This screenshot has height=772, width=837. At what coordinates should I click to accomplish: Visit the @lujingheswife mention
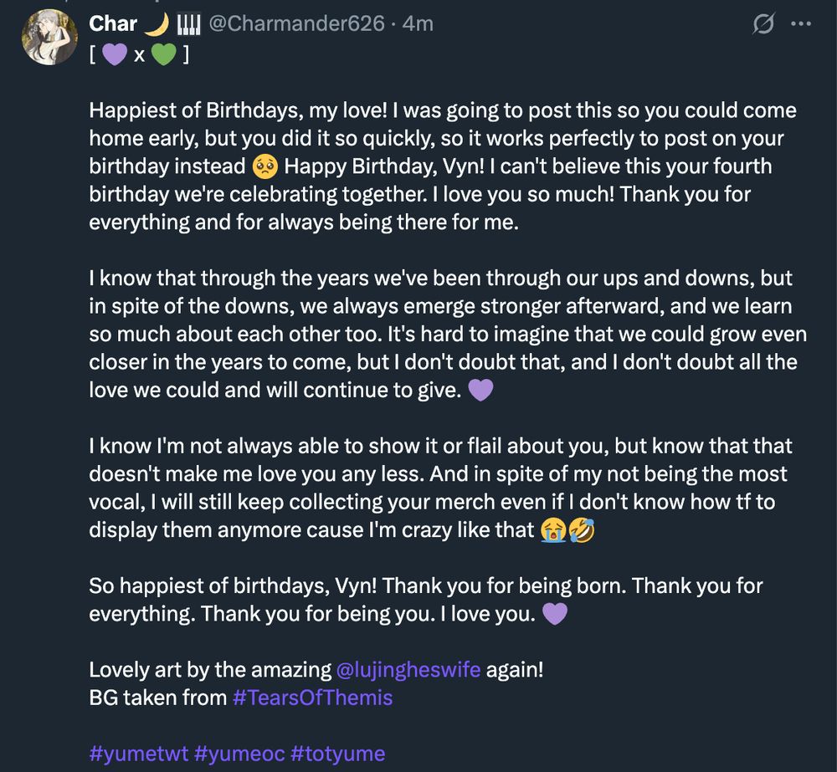pos(408,669)
